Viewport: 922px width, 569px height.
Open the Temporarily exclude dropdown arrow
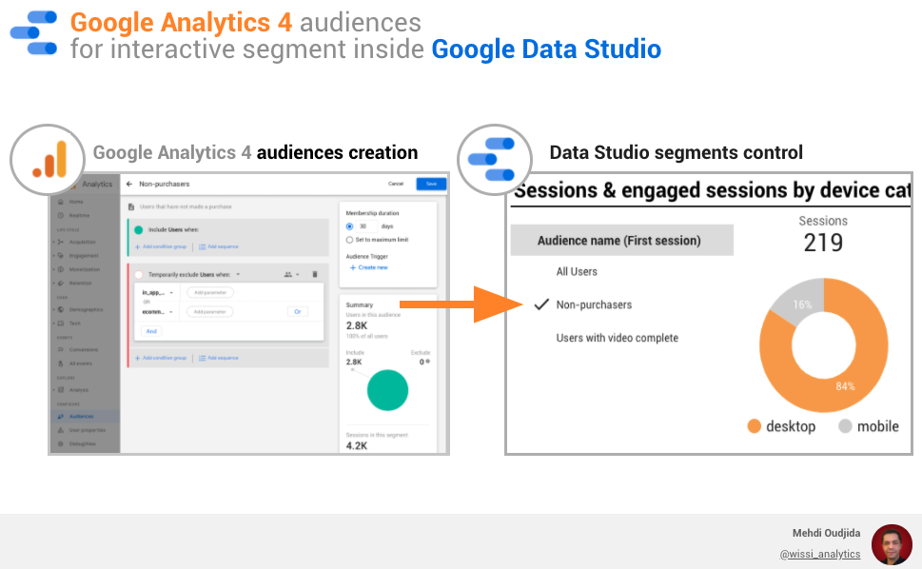coord(238,274)
